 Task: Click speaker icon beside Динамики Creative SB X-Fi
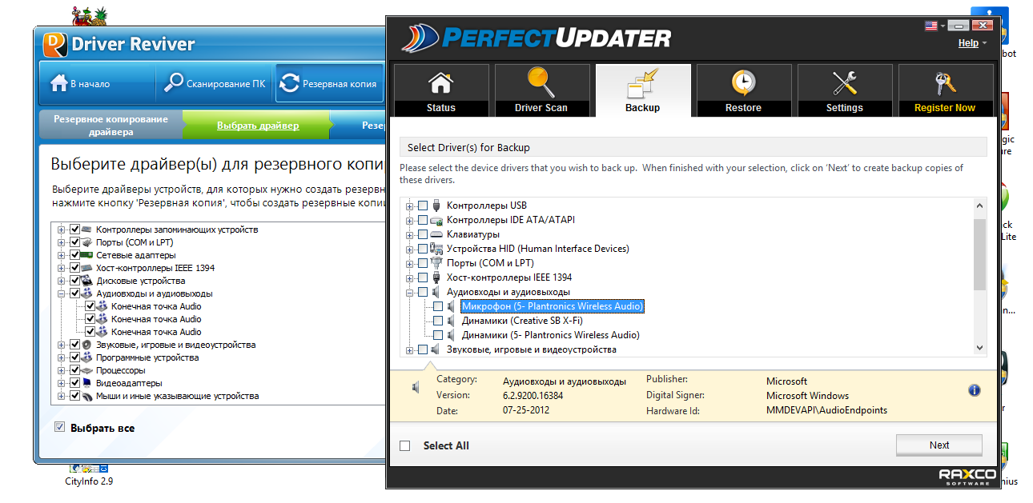click(x=452, y=321)
